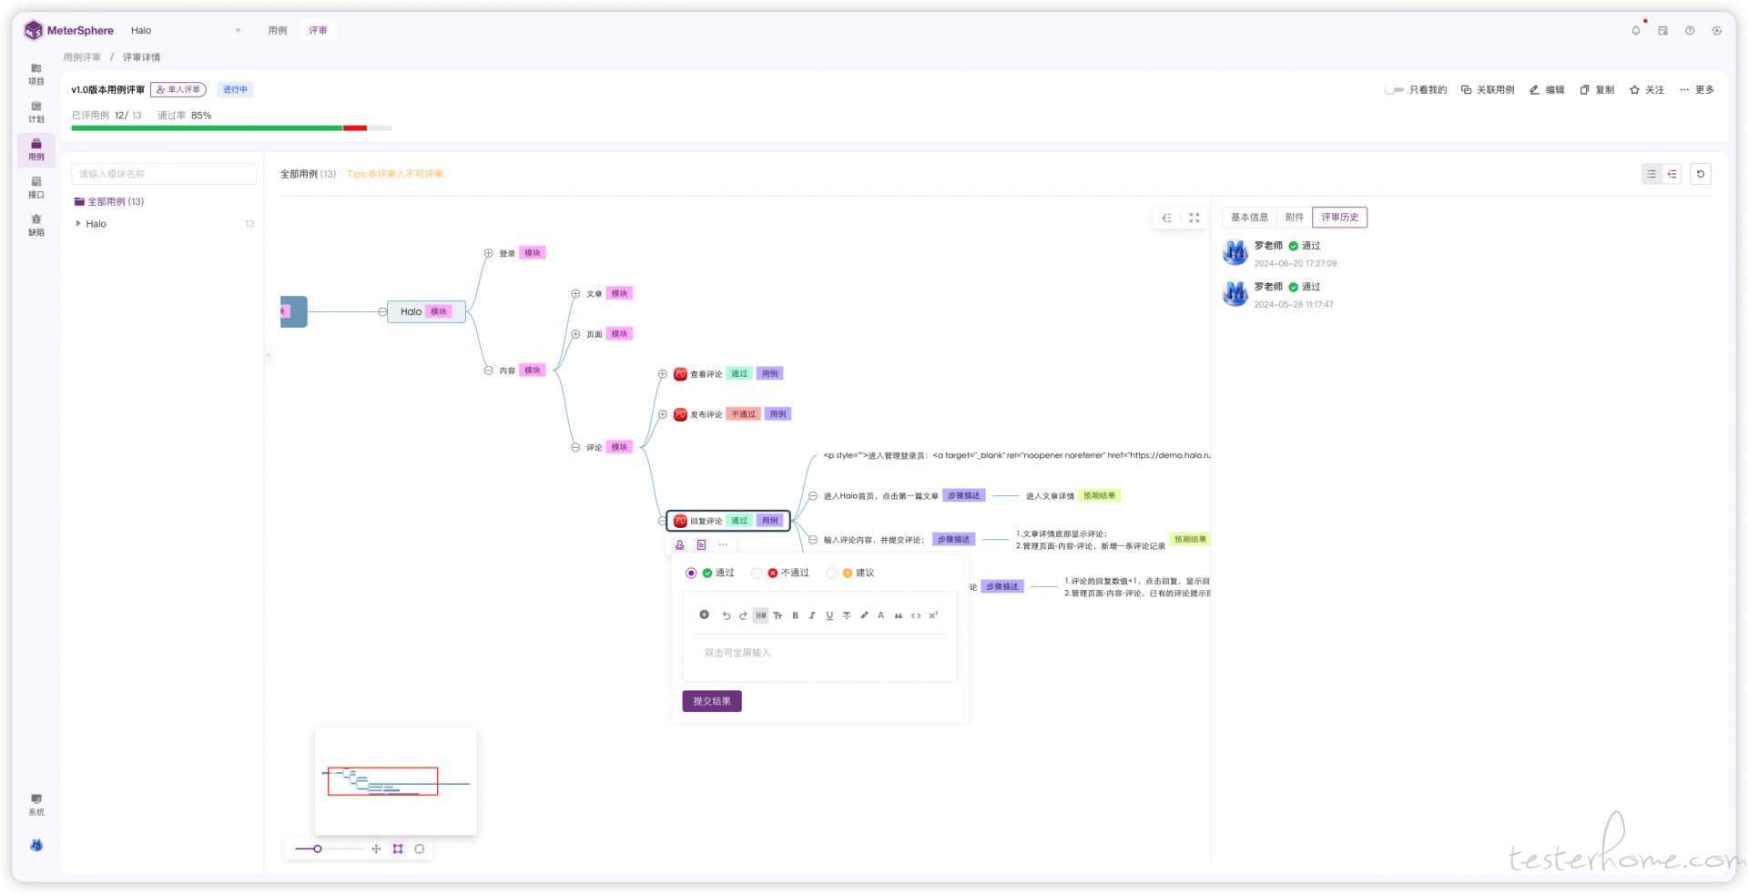Click the undo icon in the comment editor
Screen dimensions: 1748x894
coord(726,615)
